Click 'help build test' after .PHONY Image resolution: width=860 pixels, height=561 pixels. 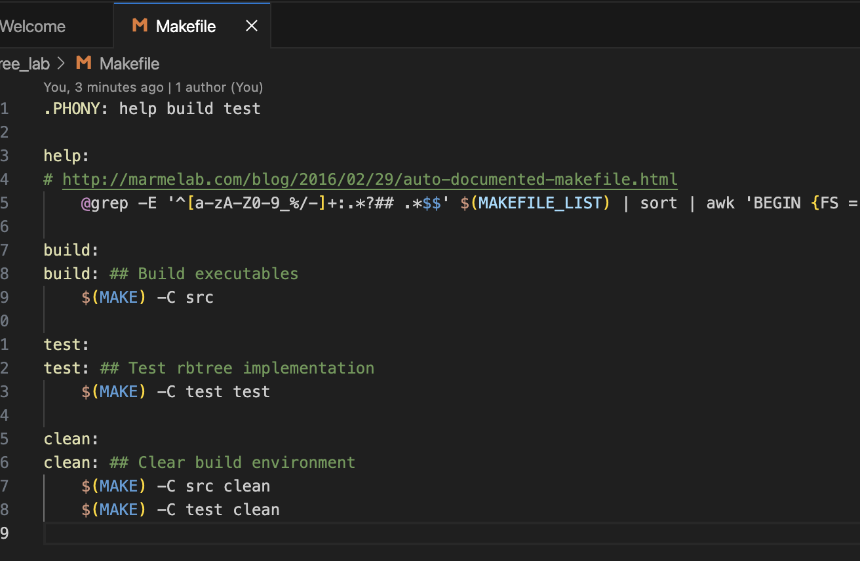tap(189, 108)
